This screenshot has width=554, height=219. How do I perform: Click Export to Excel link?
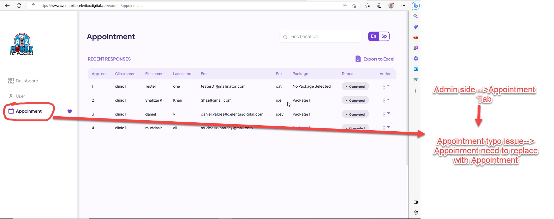(x=378, y=59)
